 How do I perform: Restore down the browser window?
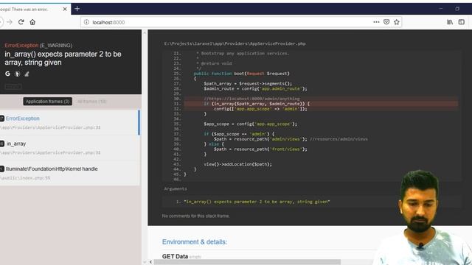click(x=457, y=9)
